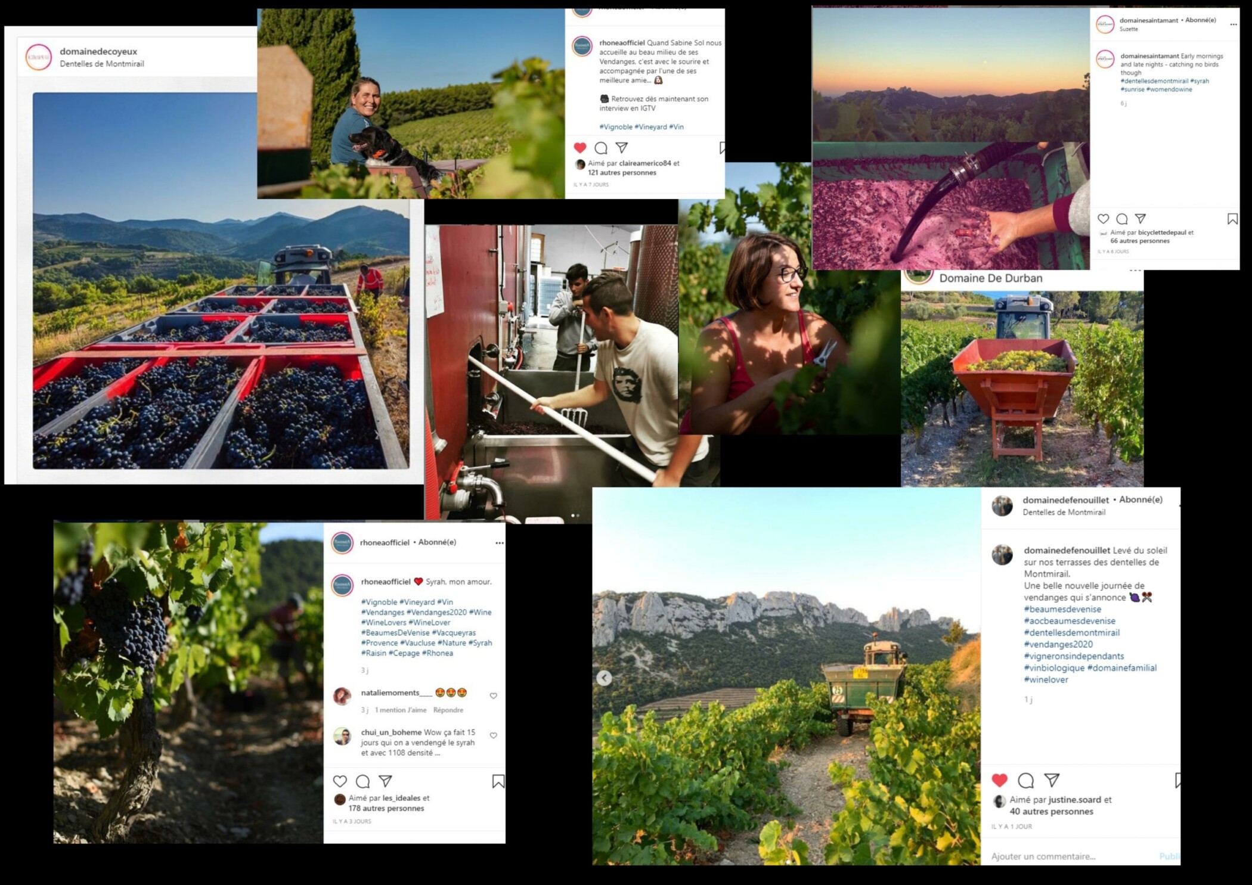Click Répondre under the nataliemoments comment
This screenshot has width=1252, height=885.
448,710
